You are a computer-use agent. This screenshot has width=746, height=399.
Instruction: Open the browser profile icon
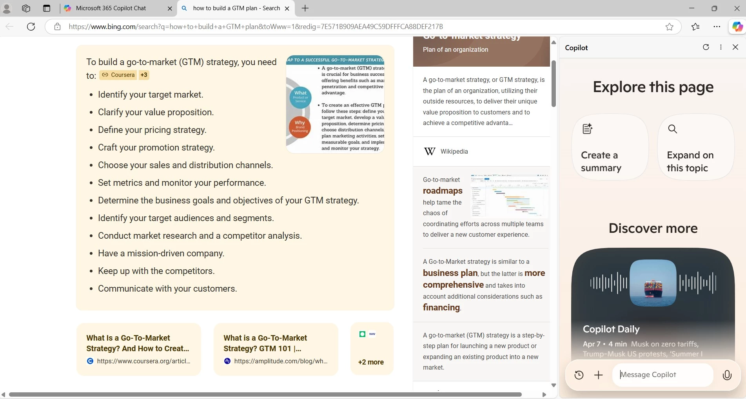coord(7,8)
